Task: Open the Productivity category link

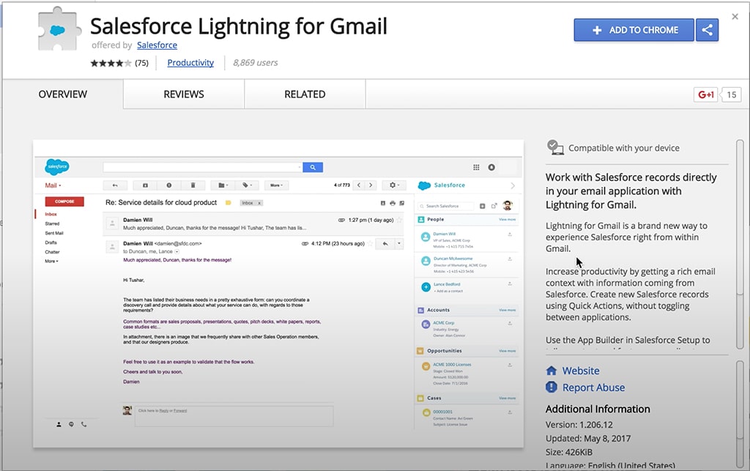Action: pos(190,63)
